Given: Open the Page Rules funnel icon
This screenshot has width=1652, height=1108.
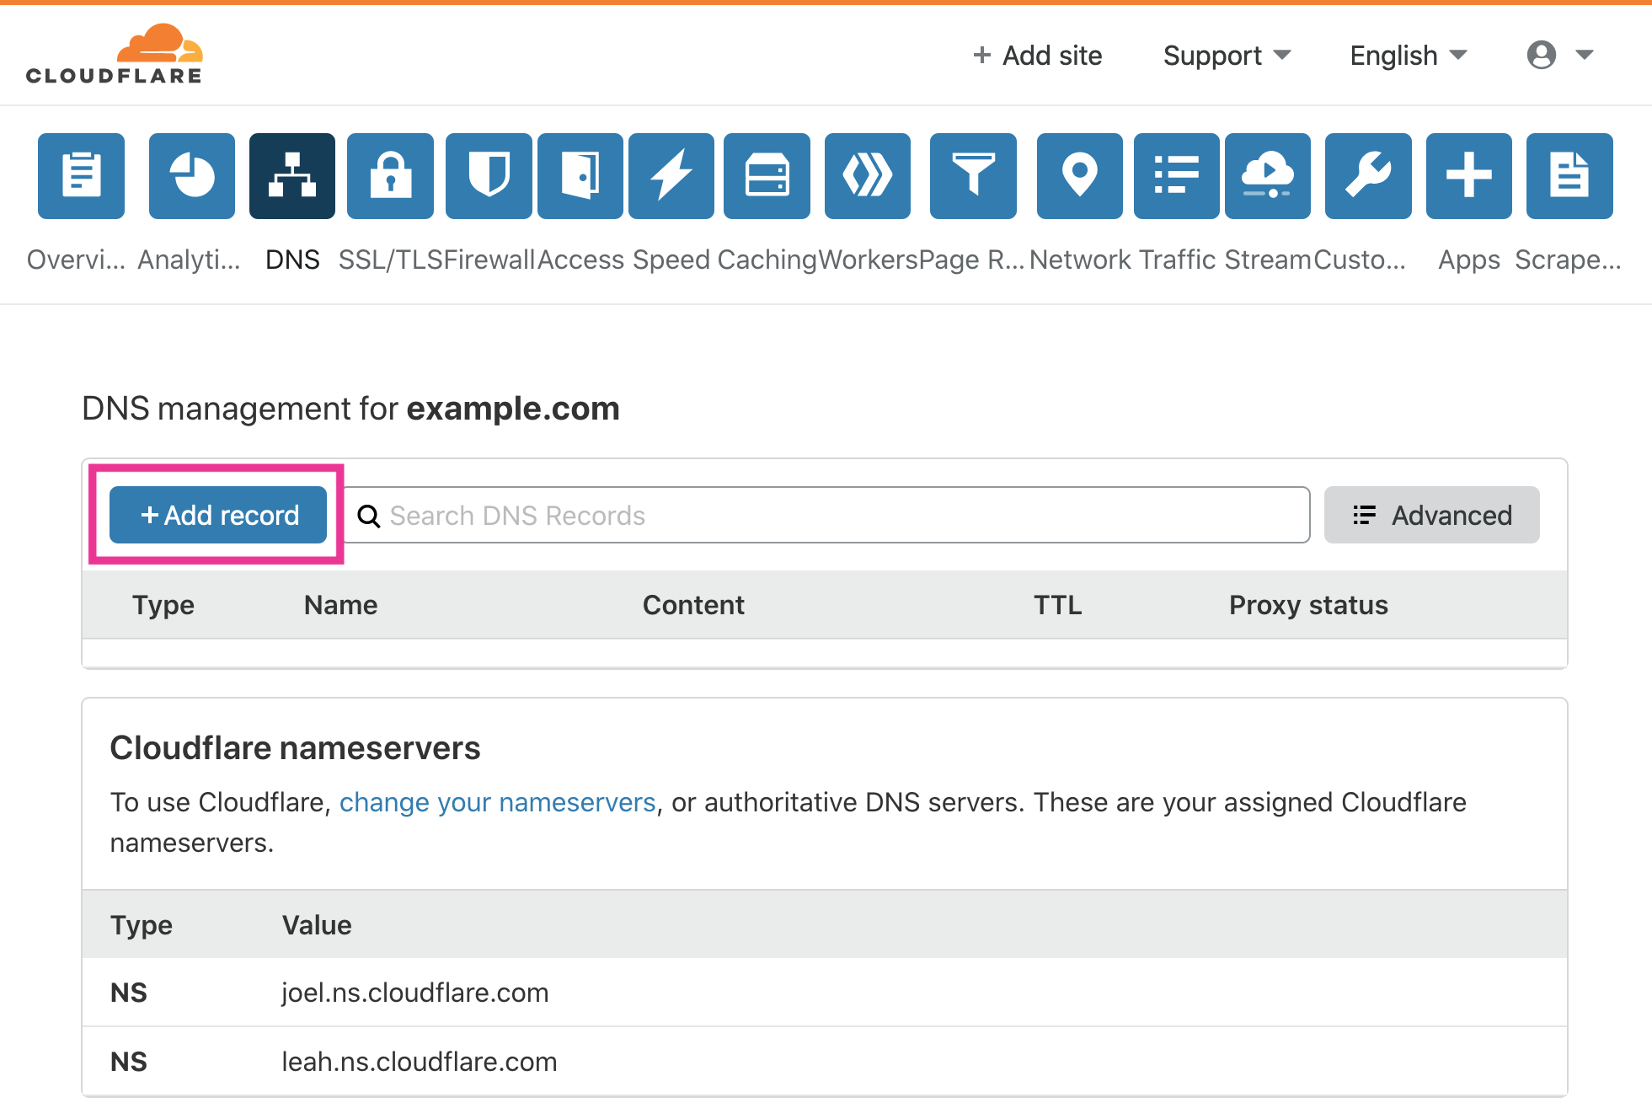Looking at the screenshot, I should (x=973, y=176).
